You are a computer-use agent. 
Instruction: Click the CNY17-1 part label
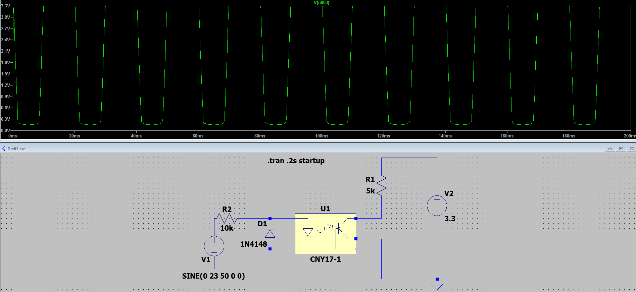325,259
